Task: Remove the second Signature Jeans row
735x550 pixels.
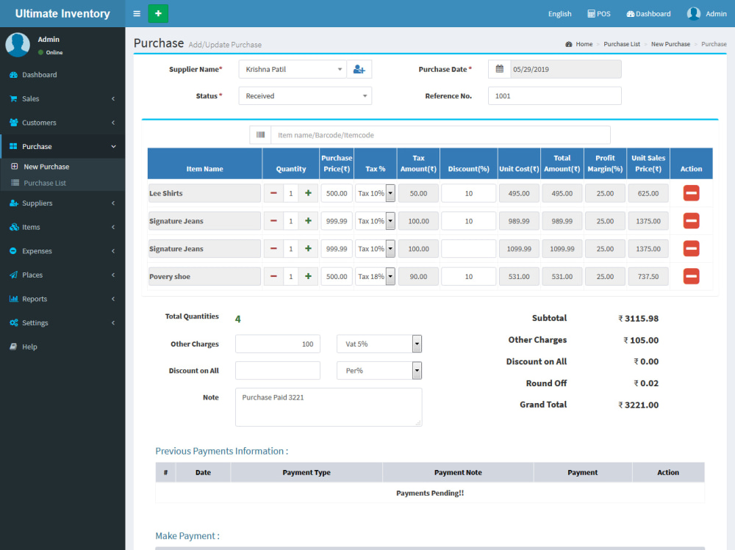Action: tap(691, 248)
